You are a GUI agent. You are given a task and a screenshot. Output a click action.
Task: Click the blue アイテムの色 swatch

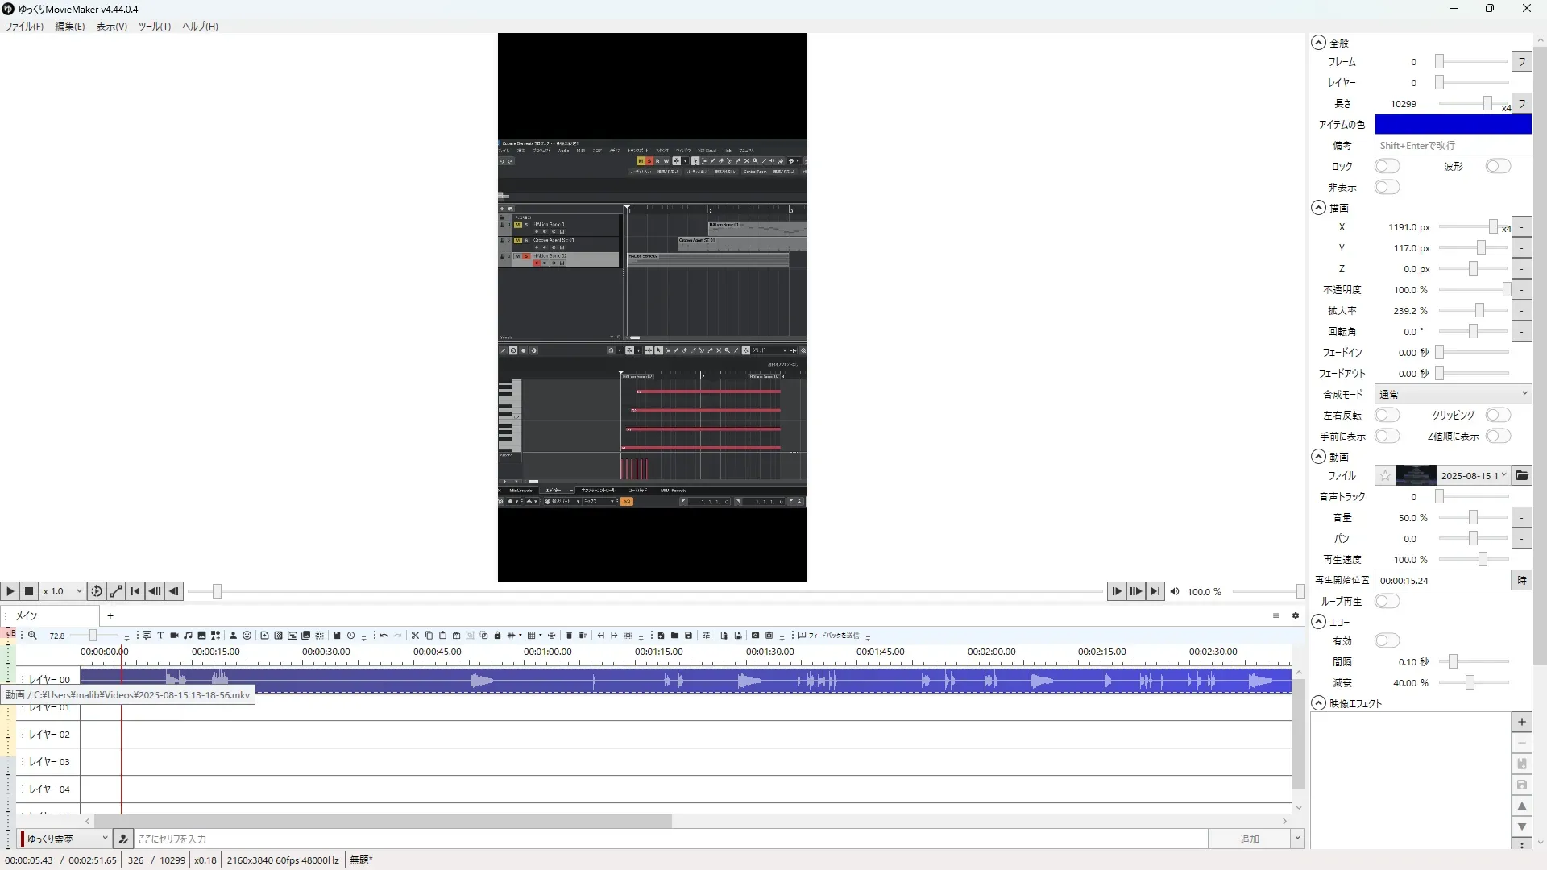click(x=1452, y=125)
